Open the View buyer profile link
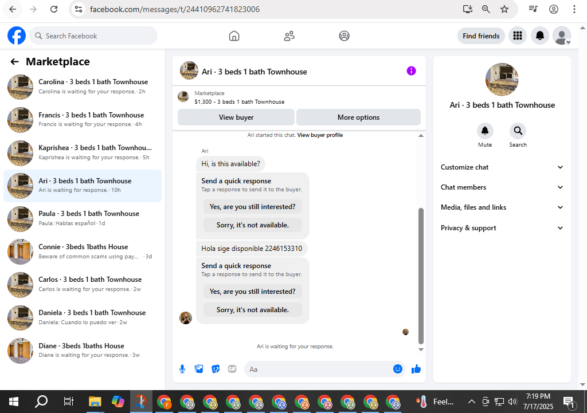 [x=320, y=135]
